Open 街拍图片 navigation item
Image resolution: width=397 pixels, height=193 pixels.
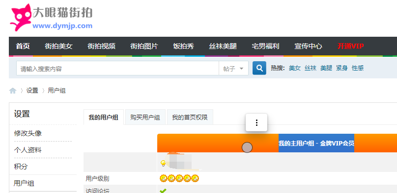pos(144,46)
